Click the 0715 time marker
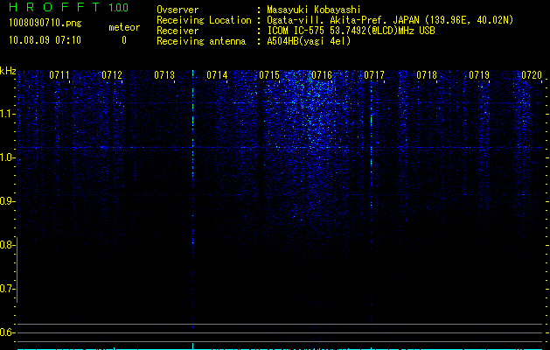This screenshot has width=550, height=350. 269,75
